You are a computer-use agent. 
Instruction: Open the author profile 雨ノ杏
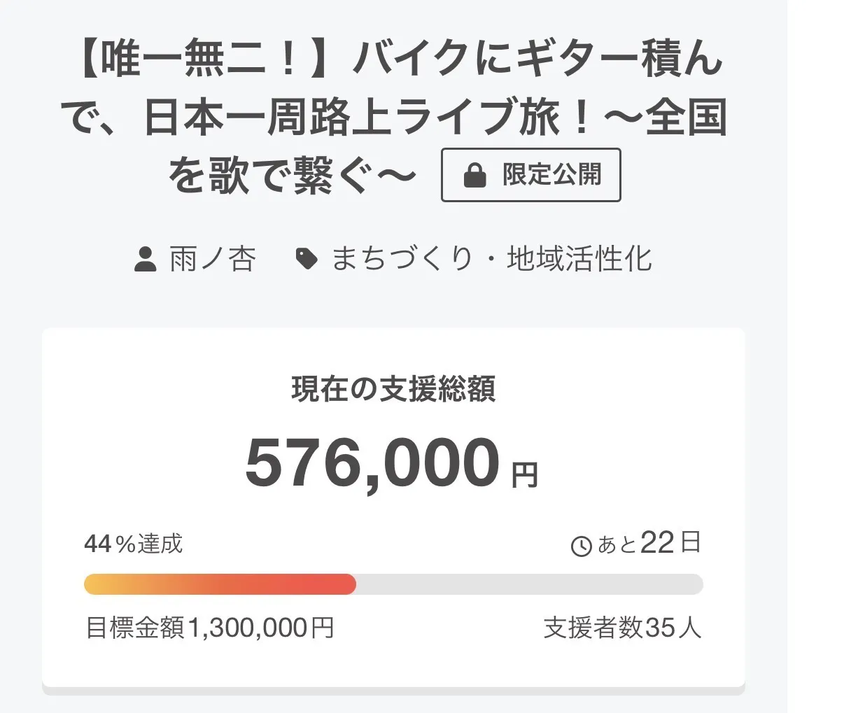click(212, 259)
